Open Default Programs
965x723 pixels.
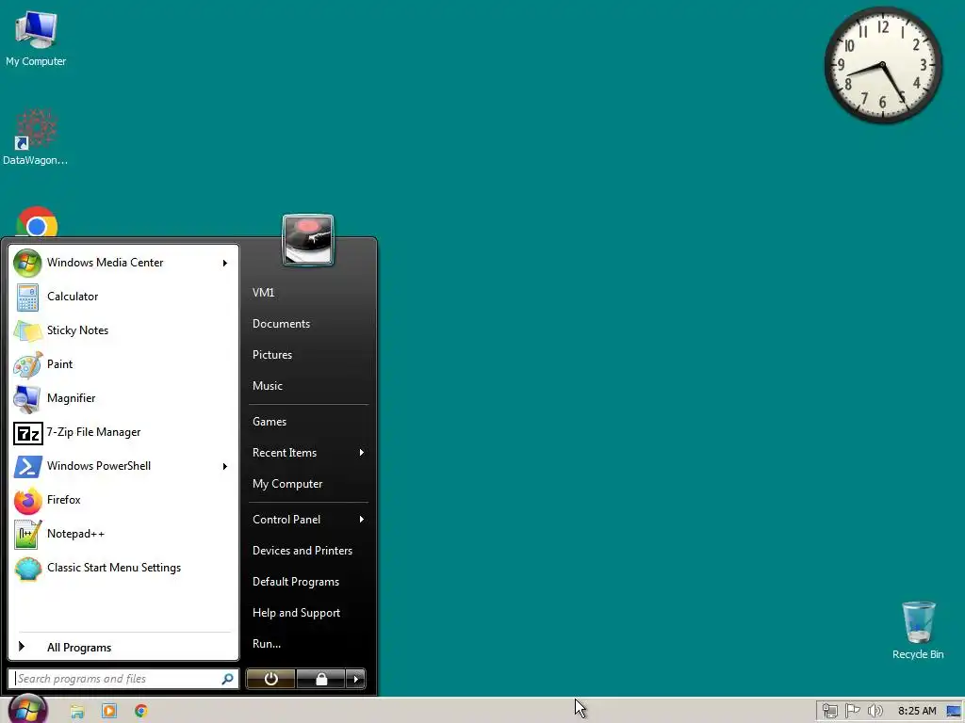click(x=308, y=582)
